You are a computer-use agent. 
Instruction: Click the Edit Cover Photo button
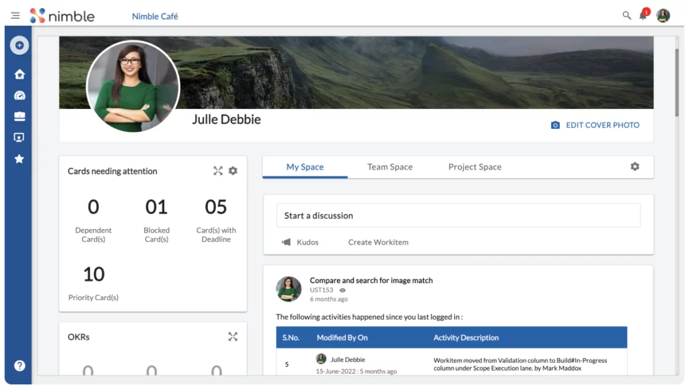595,125
